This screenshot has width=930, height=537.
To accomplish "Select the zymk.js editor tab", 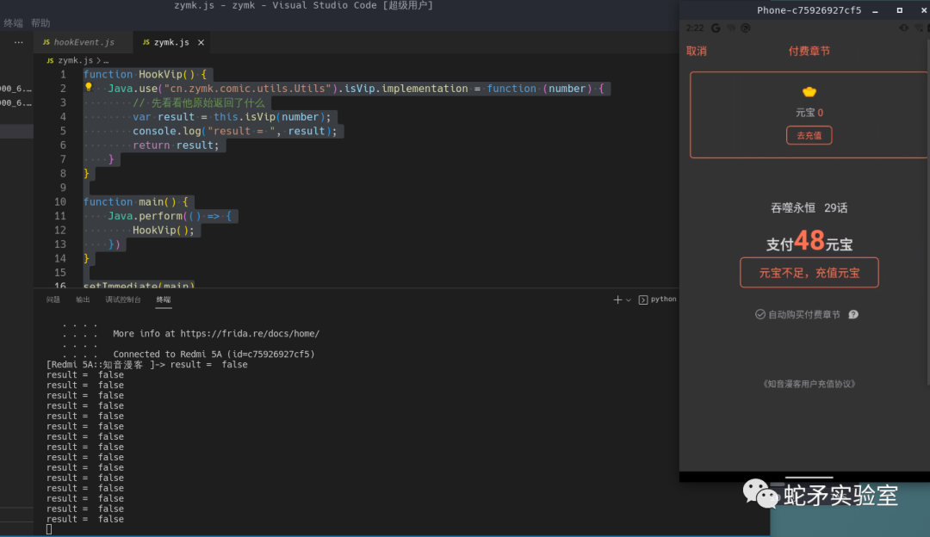I will [171, 43].
